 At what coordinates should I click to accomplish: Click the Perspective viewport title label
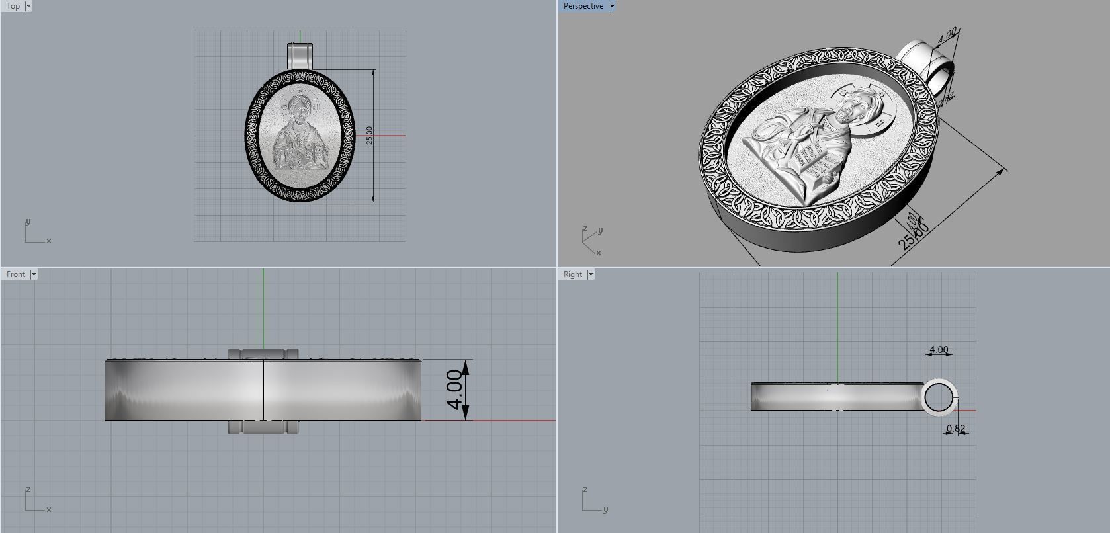583,6
